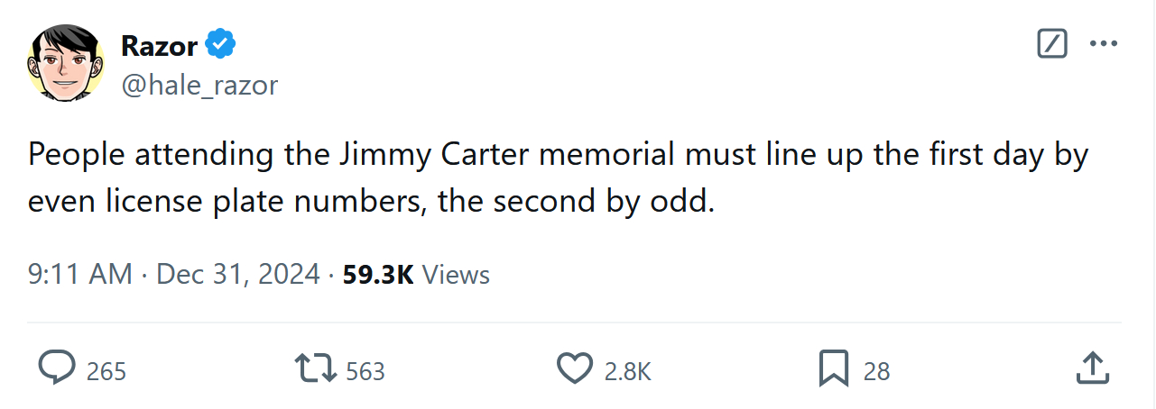Click the 265 replies count
The image size is (1156, 409).
tap(106, 371)
